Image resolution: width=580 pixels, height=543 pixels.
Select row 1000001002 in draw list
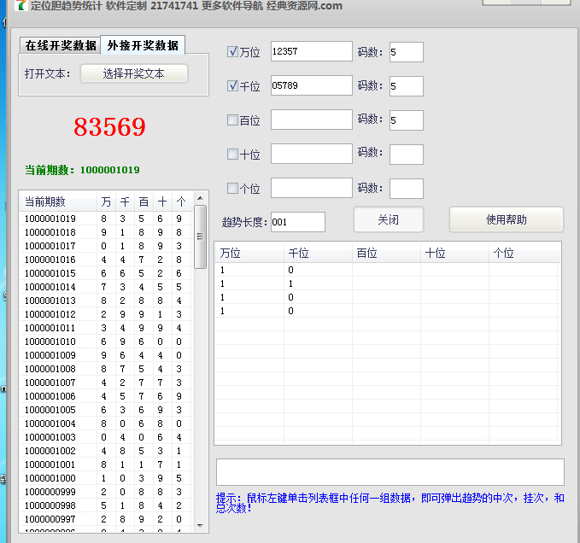pyautogui.click(x=107, y=452)
